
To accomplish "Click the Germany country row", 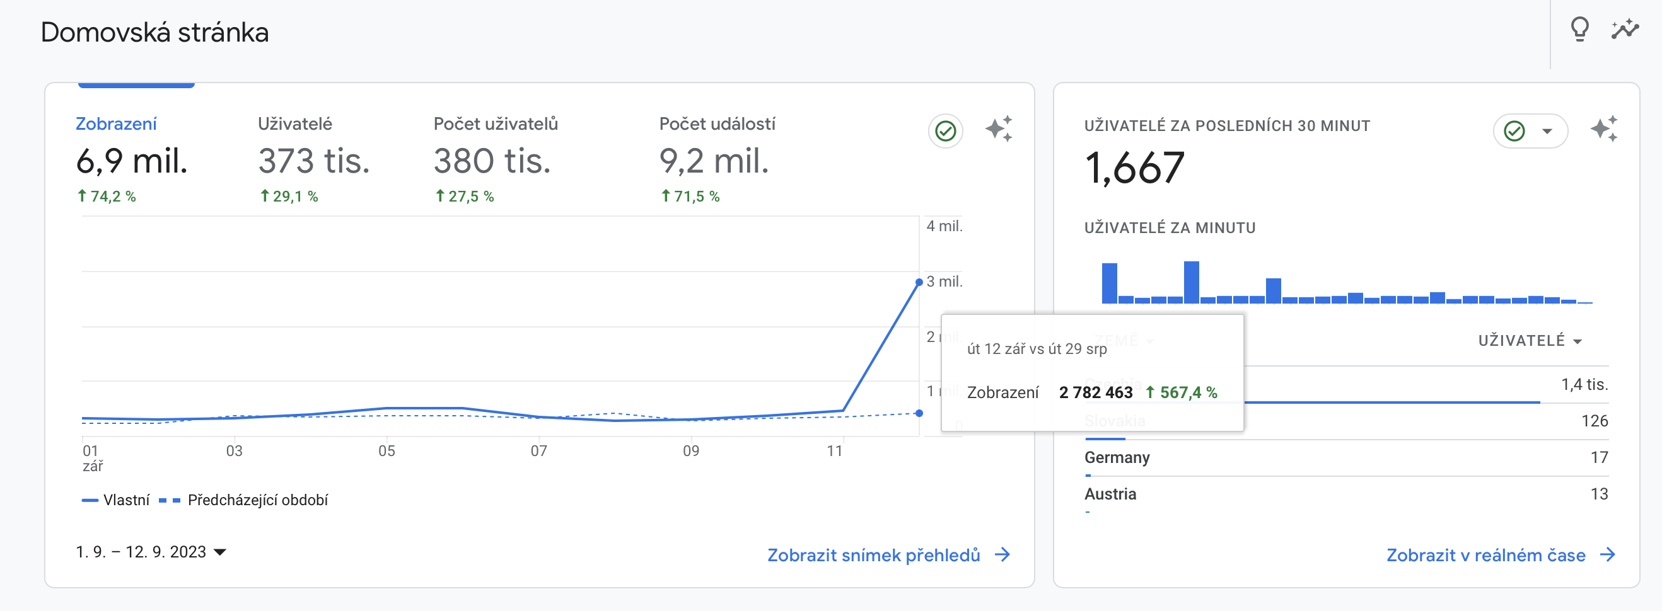I will 1117,457.
